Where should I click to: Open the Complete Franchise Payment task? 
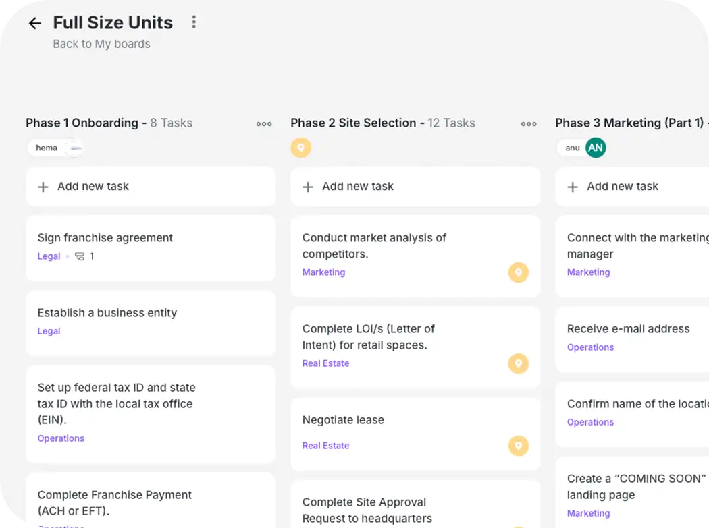(151, 500)
